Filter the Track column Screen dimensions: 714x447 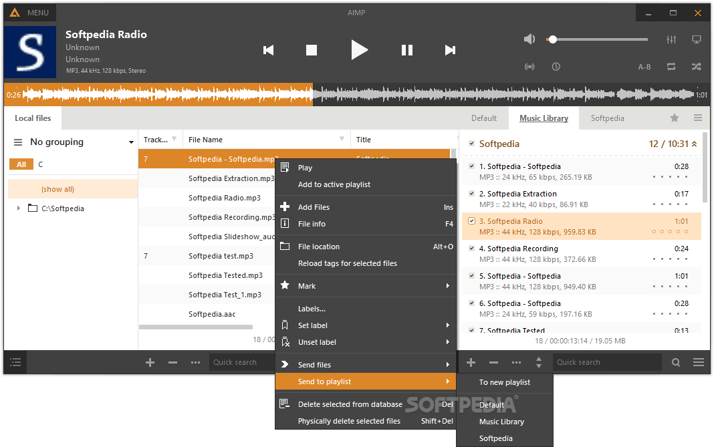(x=174, y=139)
